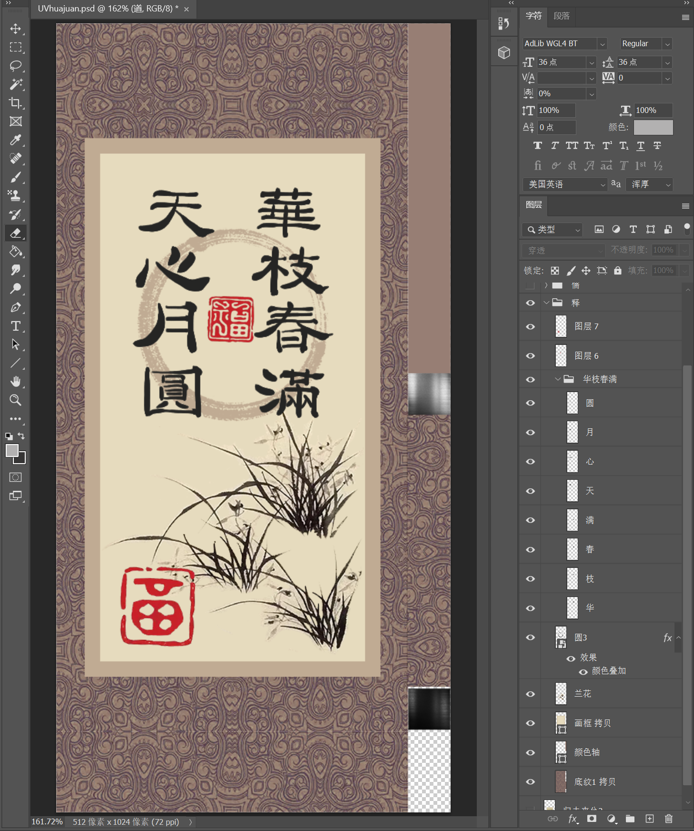Open the 美国英语 language dropdown
694x831 pixels.
click(x=565, y=184)
